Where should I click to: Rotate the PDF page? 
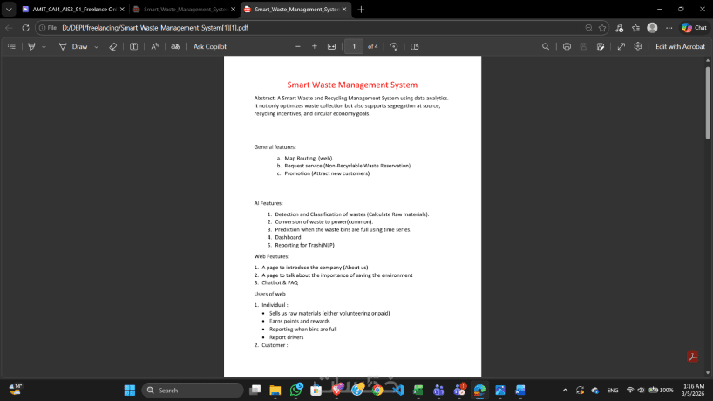pos(394,46)
